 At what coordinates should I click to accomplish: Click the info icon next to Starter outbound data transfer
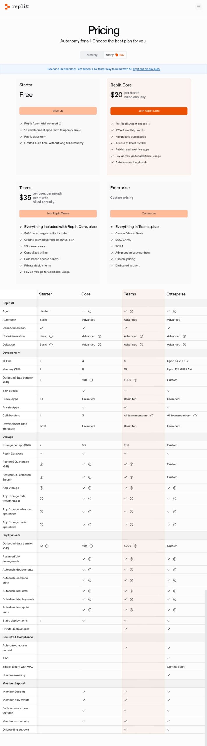[x=47, y=546]
